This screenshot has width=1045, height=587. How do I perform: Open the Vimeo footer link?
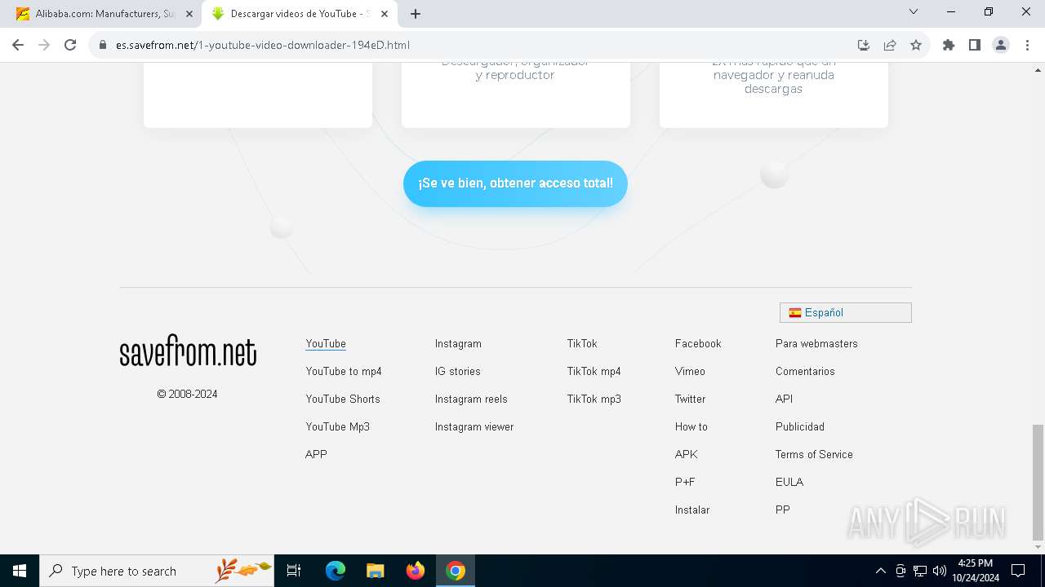pyautogui.click(x=690, y=372)
